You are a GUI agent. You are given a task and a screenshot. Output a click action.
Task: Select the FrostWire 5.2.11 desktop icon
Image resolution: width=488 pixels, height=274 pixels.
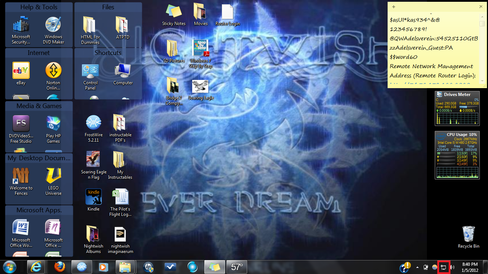click(94, 128)
